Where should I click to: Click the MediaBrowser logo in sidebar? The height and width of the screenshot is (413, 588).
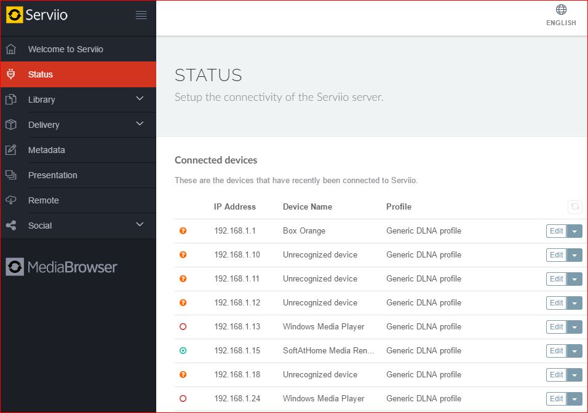point(62,267)
